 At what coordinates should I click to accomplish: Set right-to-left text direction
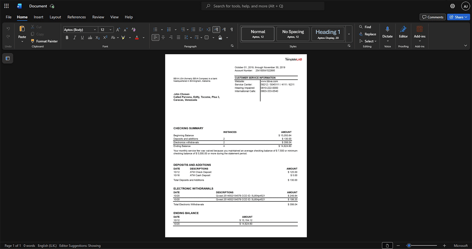[x=224, y=30]
